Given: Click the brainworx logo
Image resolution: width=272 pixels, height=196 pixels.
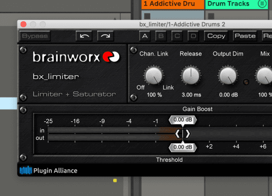Looking at the screenshot, I should [x=76, y=57].
